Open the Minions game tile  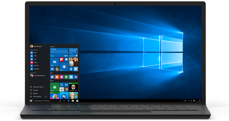55,95
